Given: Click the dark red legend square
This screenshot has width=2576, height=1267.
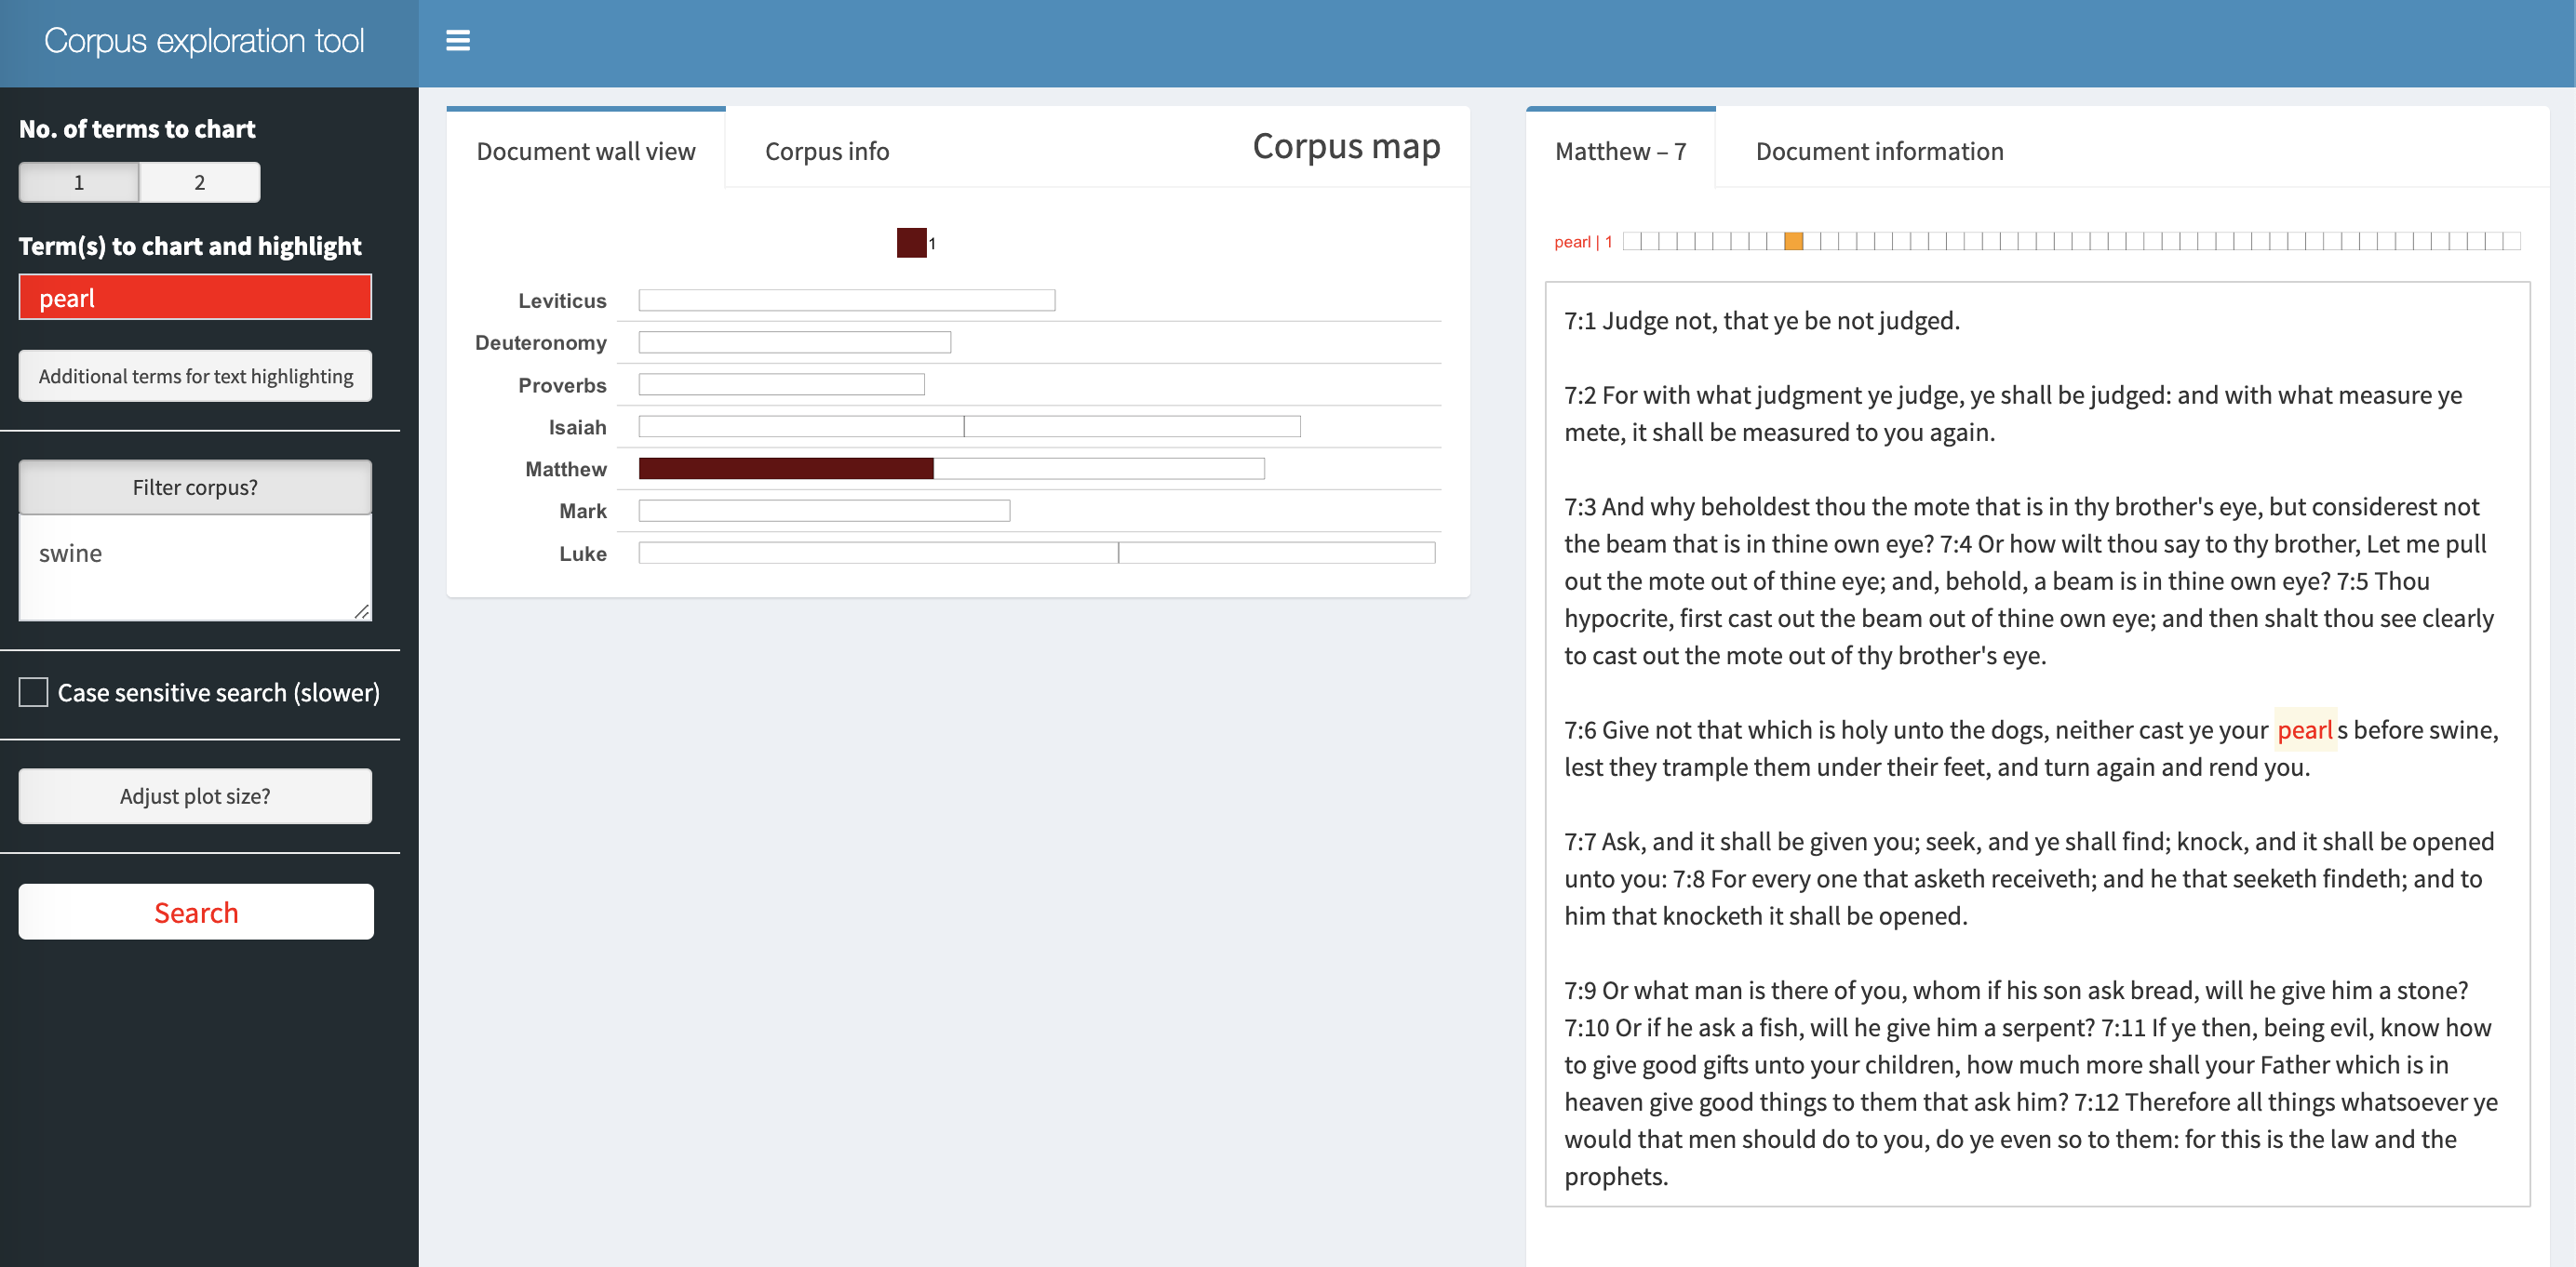Looking at the screenshot, I should coord(910,243).
